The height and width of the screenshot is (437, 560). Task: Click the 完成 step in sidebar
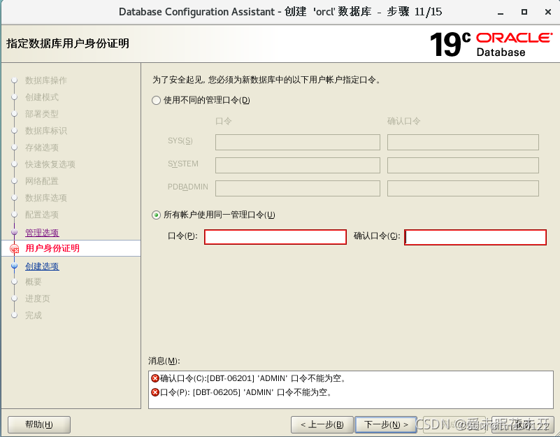point(34,315)
